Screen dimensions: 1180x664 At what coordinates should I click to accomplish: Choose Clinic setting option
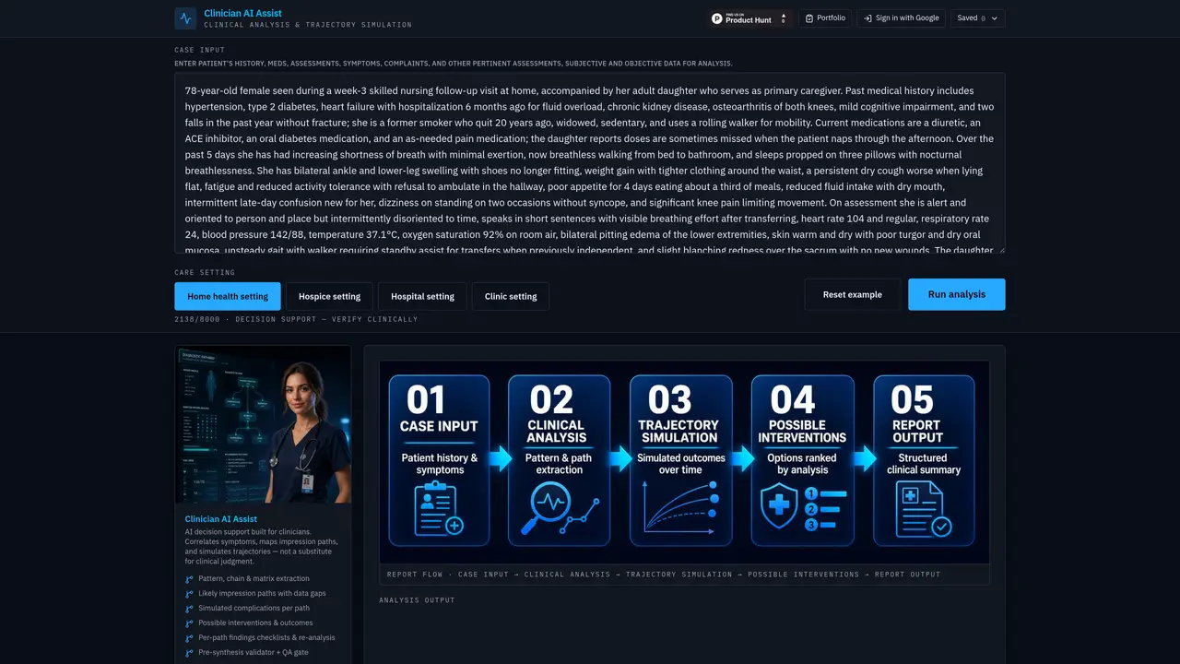511,296
